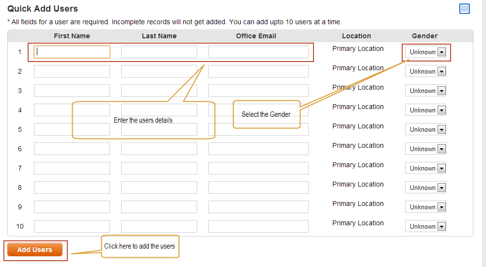Viewport: 486px width, 267px height.
Task: Open Gender dropdown for row 3
Action: (x=425, y=91)
